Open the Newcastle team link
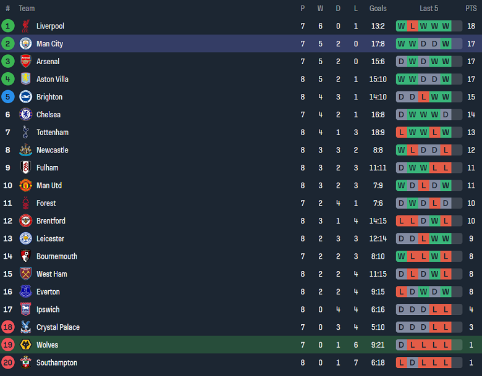 (x=52, y=150)
